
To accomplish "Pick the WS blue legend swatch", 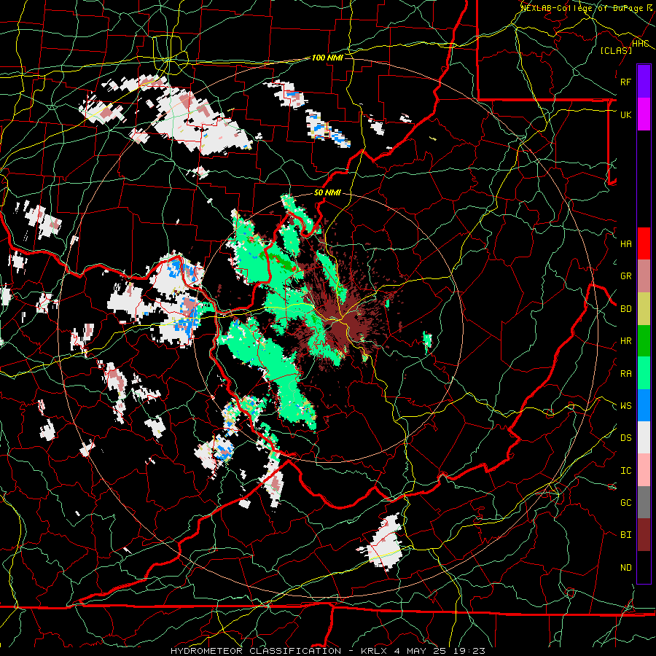I will coord(644,405).
